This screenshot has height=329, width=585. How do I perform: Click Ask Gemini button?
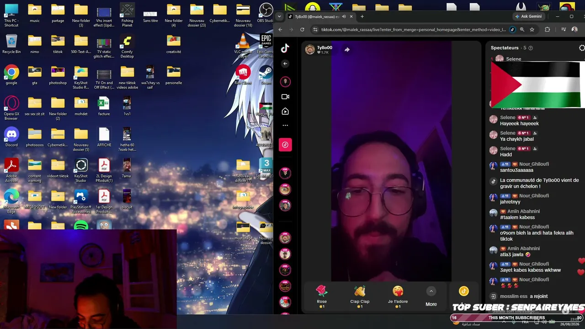[528, 16]
